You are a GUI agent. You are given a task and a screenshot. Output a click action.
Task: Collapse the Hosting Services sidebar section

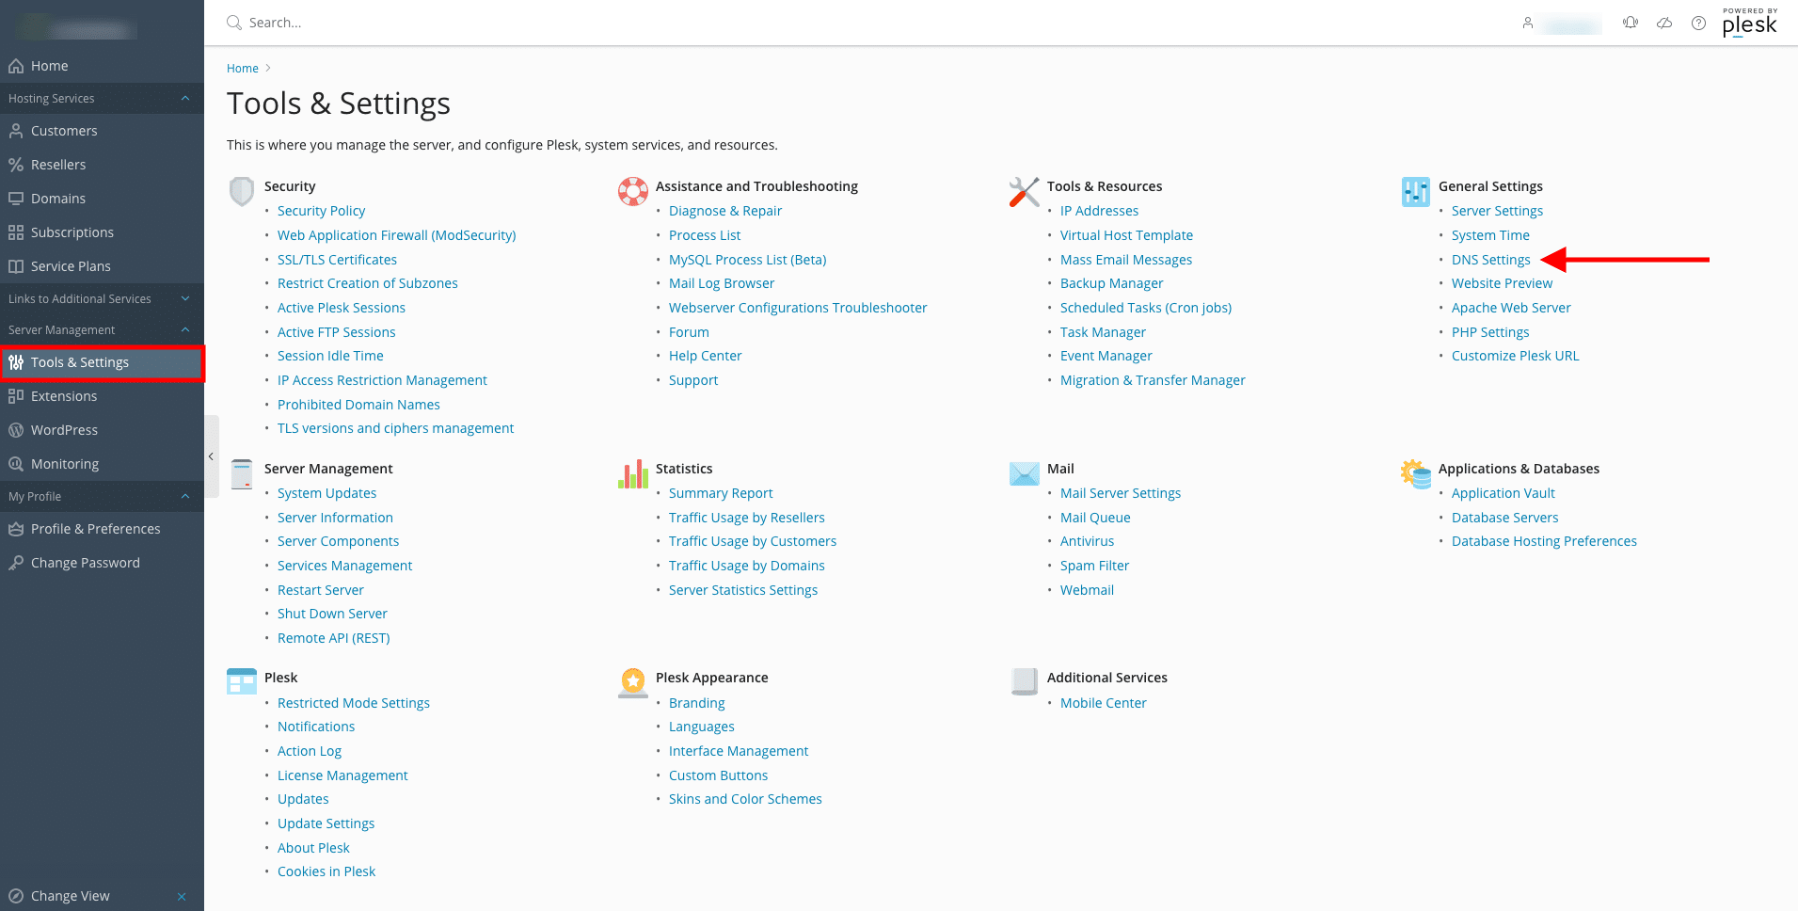pyautogui.click(x=185, y=98)
